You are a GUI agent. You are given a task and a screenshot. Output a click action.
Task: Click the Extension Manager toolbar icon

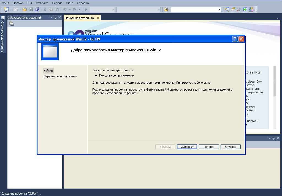pyautogui.click(x=251, y=9)
